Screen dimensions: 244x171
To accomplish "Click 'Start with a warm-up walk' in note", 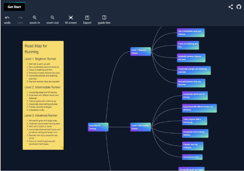I will pos(39,64).
